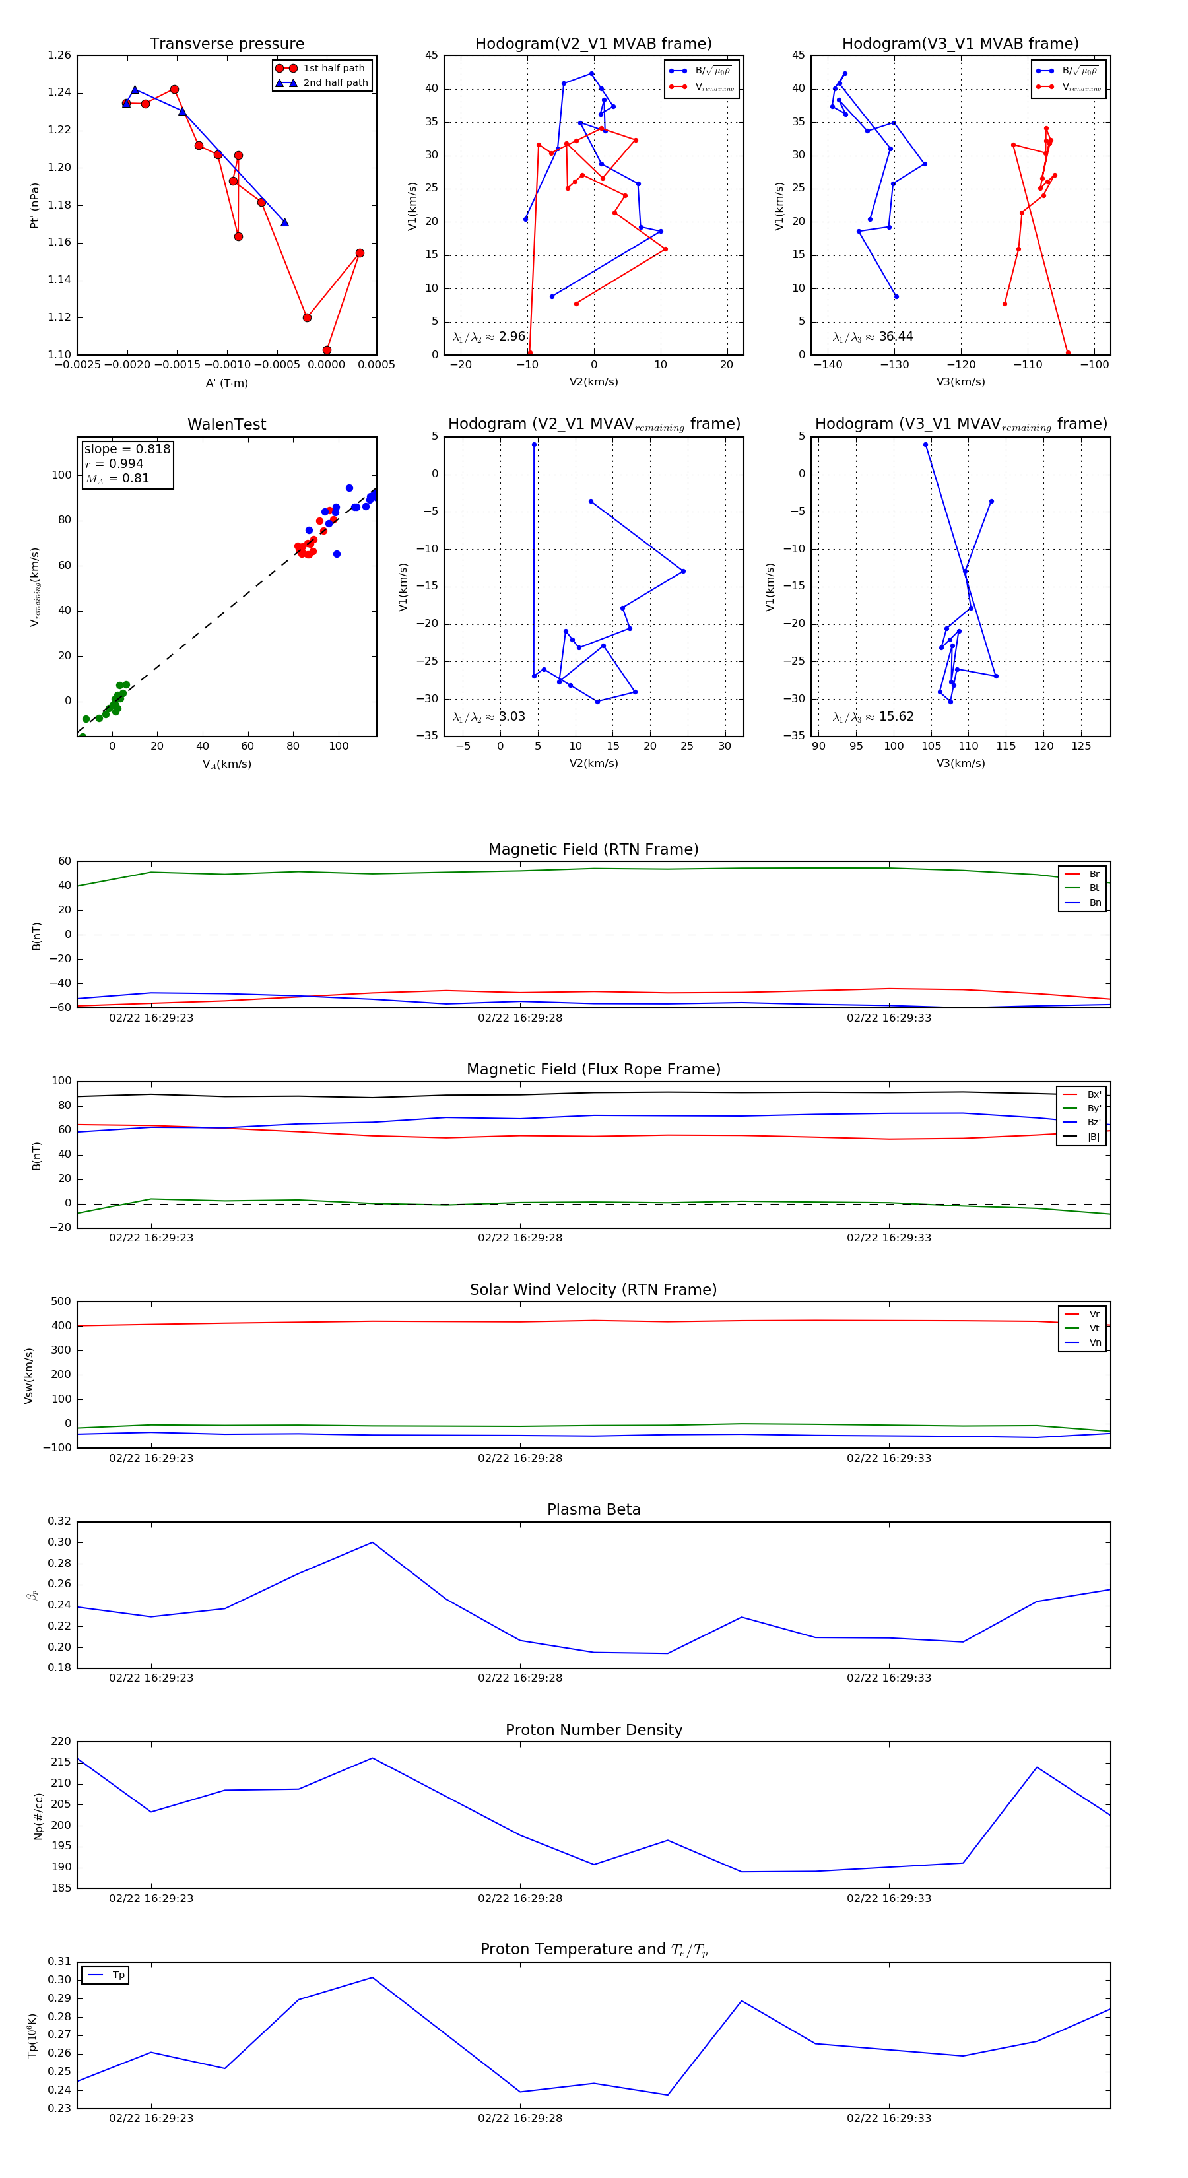Click 'Magnetic Field (Flux Rope Frame)' title
1188x2178 pixels.
593,1070
